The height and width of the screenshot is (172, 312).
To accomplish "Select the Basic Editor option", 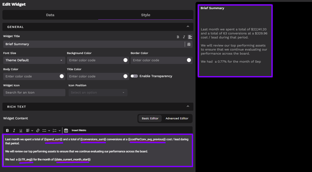I will pyautogui.click(x=150, y=119).
